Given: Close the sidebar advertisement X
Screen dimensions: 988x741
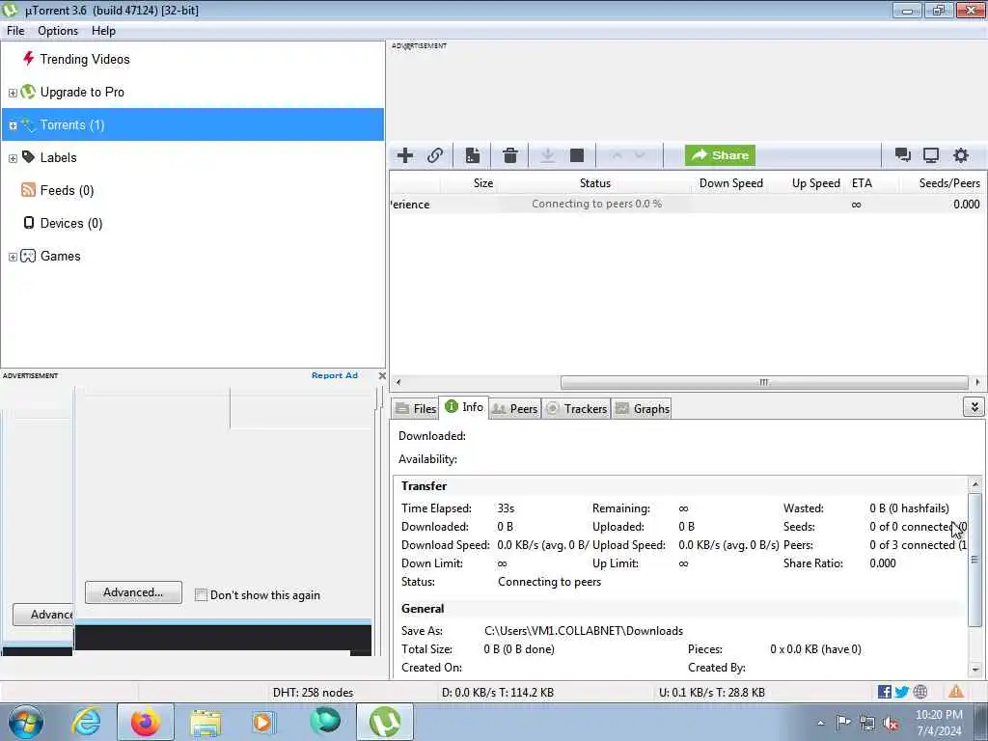Looking at the screenshot, I should (382, 375).
